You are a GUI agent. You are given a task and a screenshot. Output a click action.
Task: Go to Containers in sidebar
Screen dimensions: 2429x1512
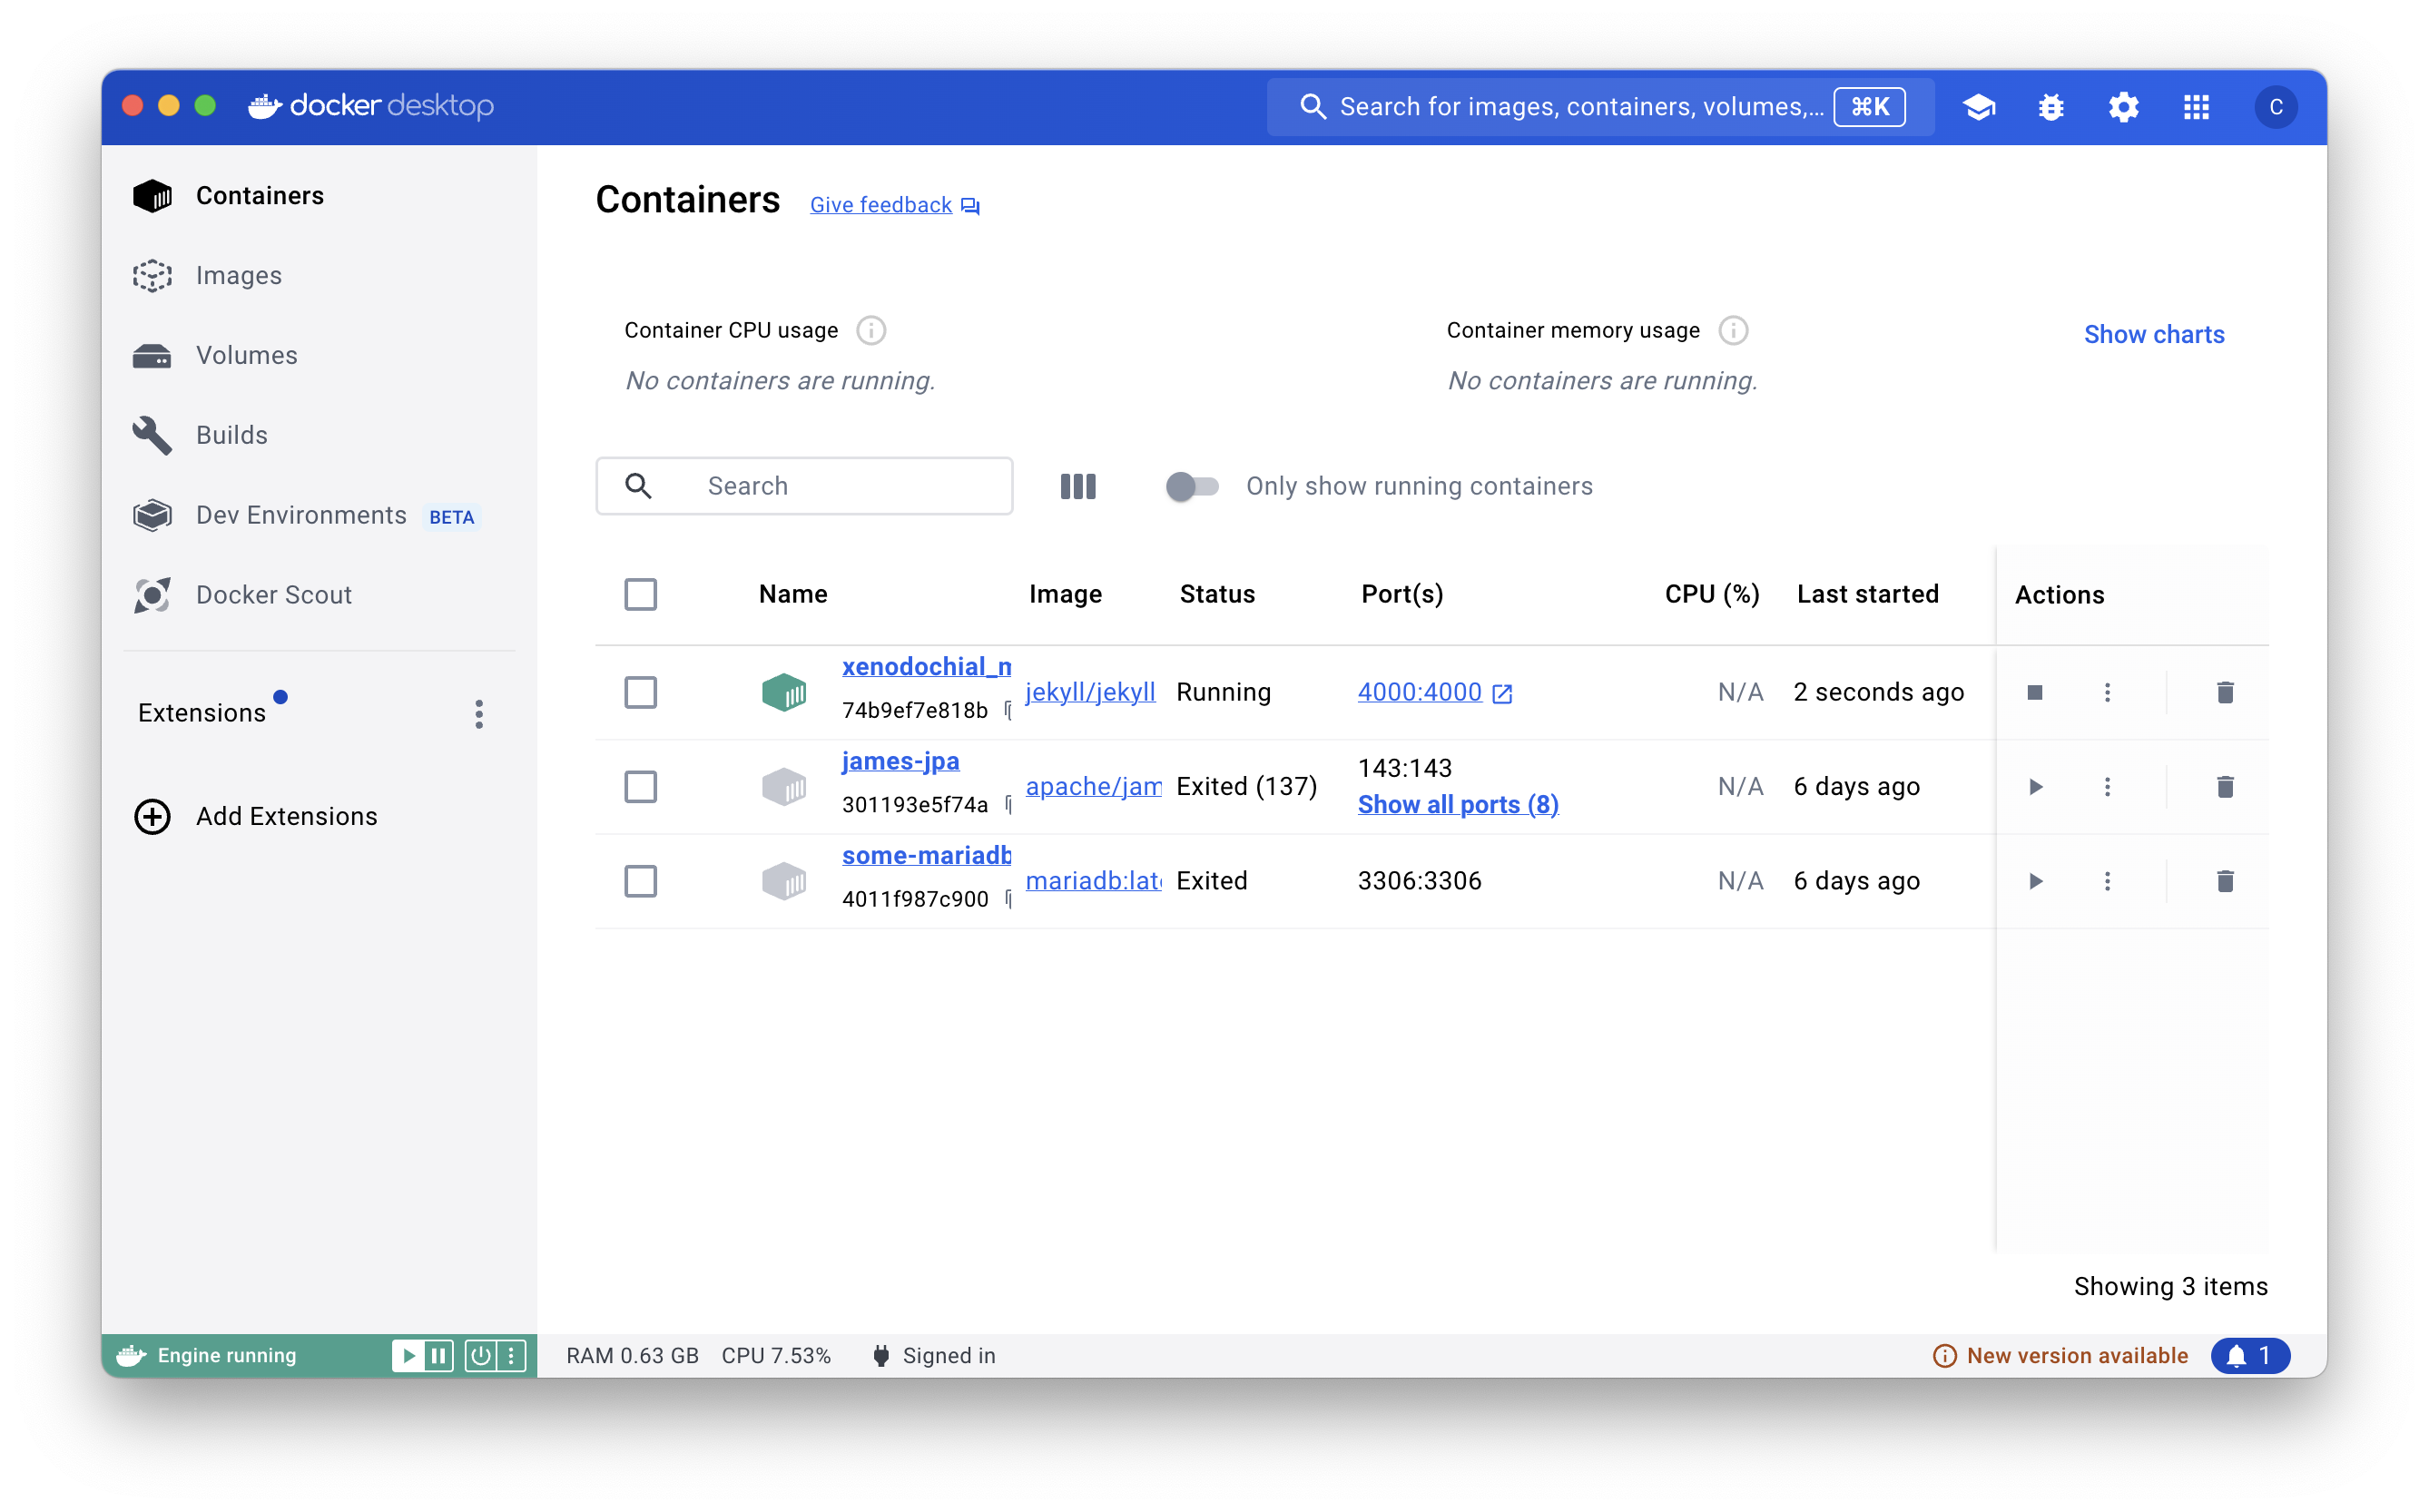pos(318,196)
